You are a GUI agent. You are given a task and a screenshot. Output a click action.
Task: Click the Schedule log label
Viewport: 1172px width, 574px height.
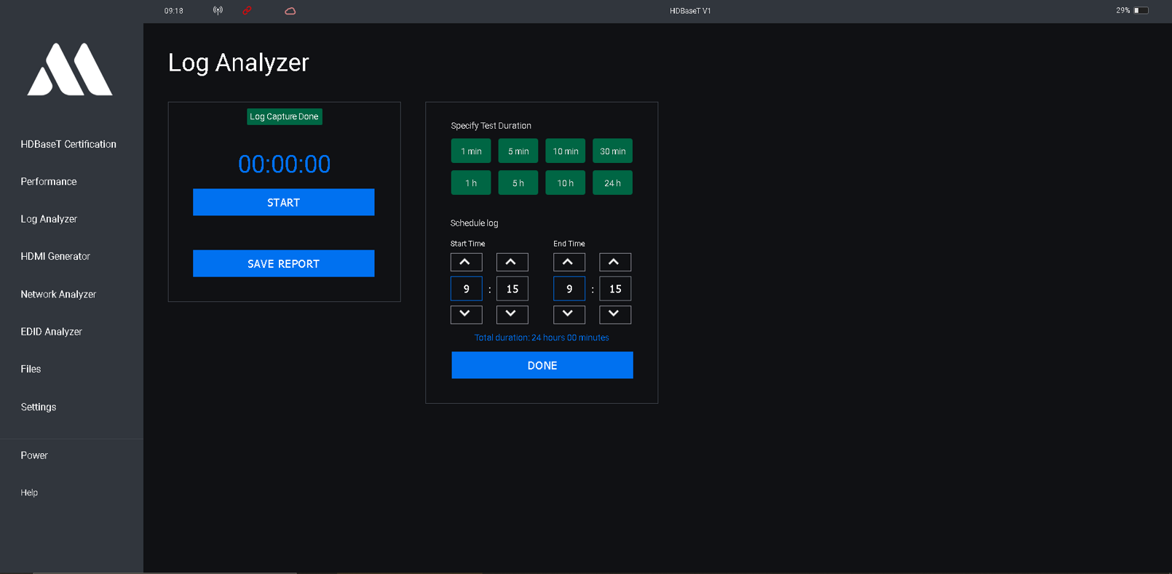(x=474, y=223)
